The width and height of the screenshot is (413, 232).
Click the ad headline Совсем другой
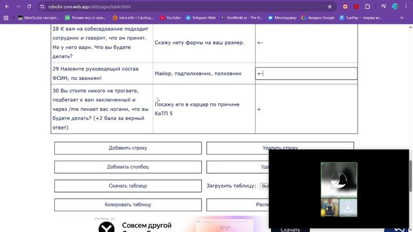click(x=146, y=226)
